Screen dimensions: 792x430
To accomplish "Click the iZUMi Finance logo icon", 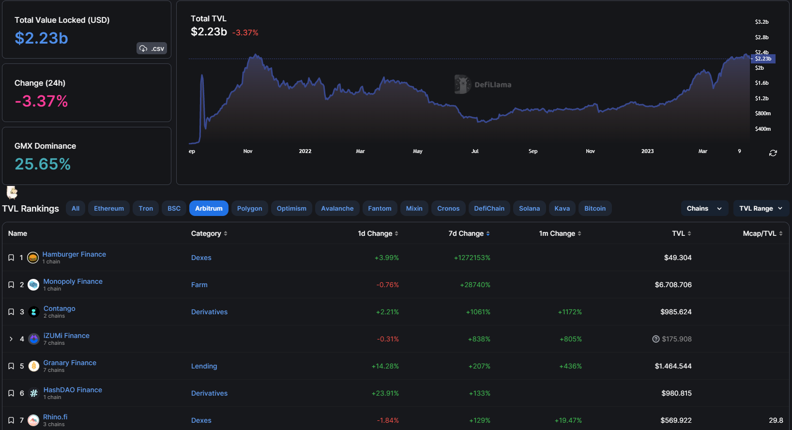I will click(x=34, y=339).
